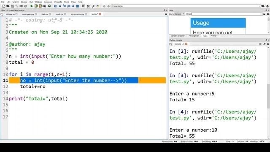Screen dimensions: 270x152
Task: Open the Edit menu
Action: pyautogui.click(x=8, y=2)
